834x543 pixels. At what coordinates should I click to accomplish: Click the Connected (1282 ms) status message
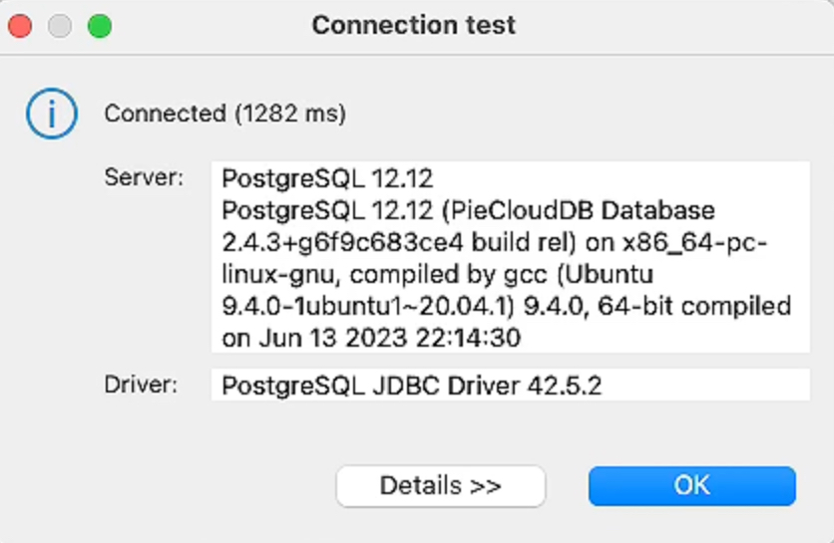tap(225, 114)
